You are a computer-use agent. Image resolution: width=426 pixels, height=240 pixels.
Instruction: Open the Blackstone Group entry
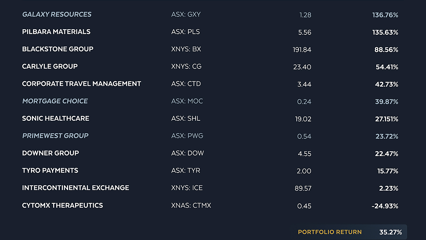click(58, 49)
